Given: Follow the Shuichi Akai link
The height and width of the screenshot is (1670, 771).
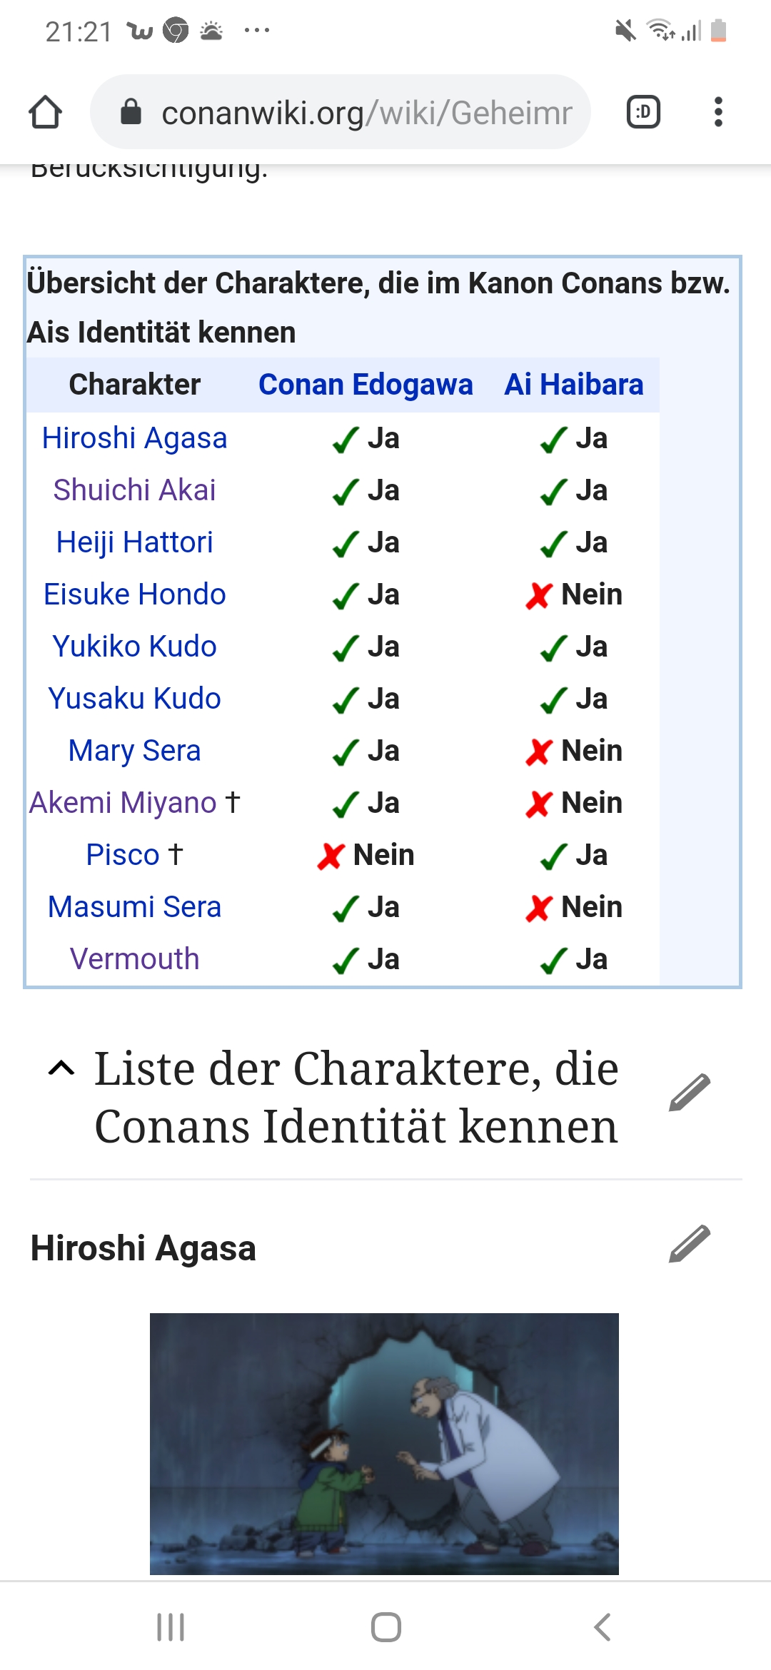Looking at the screenshot, I should [134, 490].
